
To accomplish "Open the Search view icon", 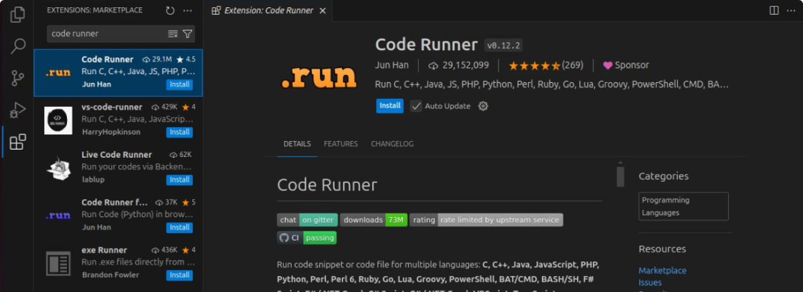I will tap(18, 46).
